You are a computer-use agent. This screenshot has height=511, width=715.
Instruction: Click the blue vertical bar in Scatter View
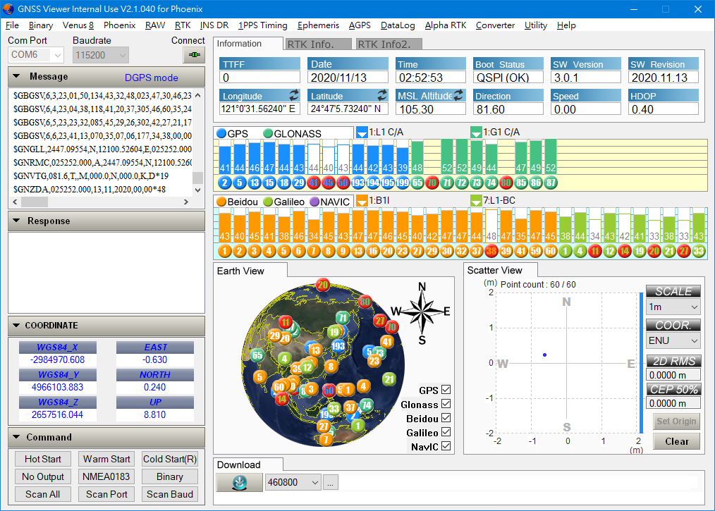click(641, 362)
